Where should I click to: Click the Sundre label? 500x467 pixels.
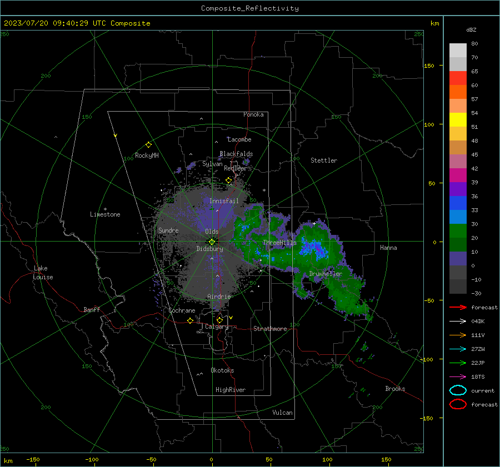[168, 230]
